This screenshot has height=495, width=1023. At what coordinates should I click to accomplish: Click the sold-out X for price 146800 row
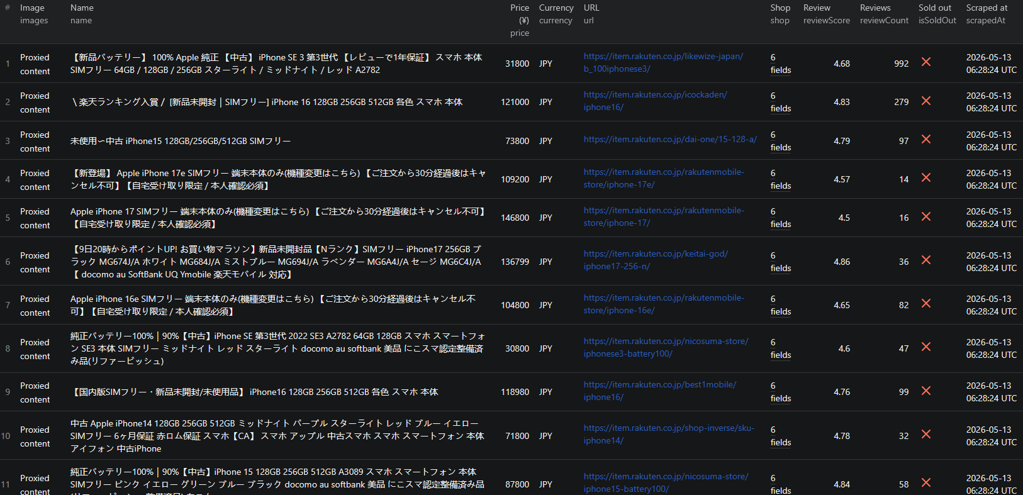pyautogui.click(x=925, y=216)
